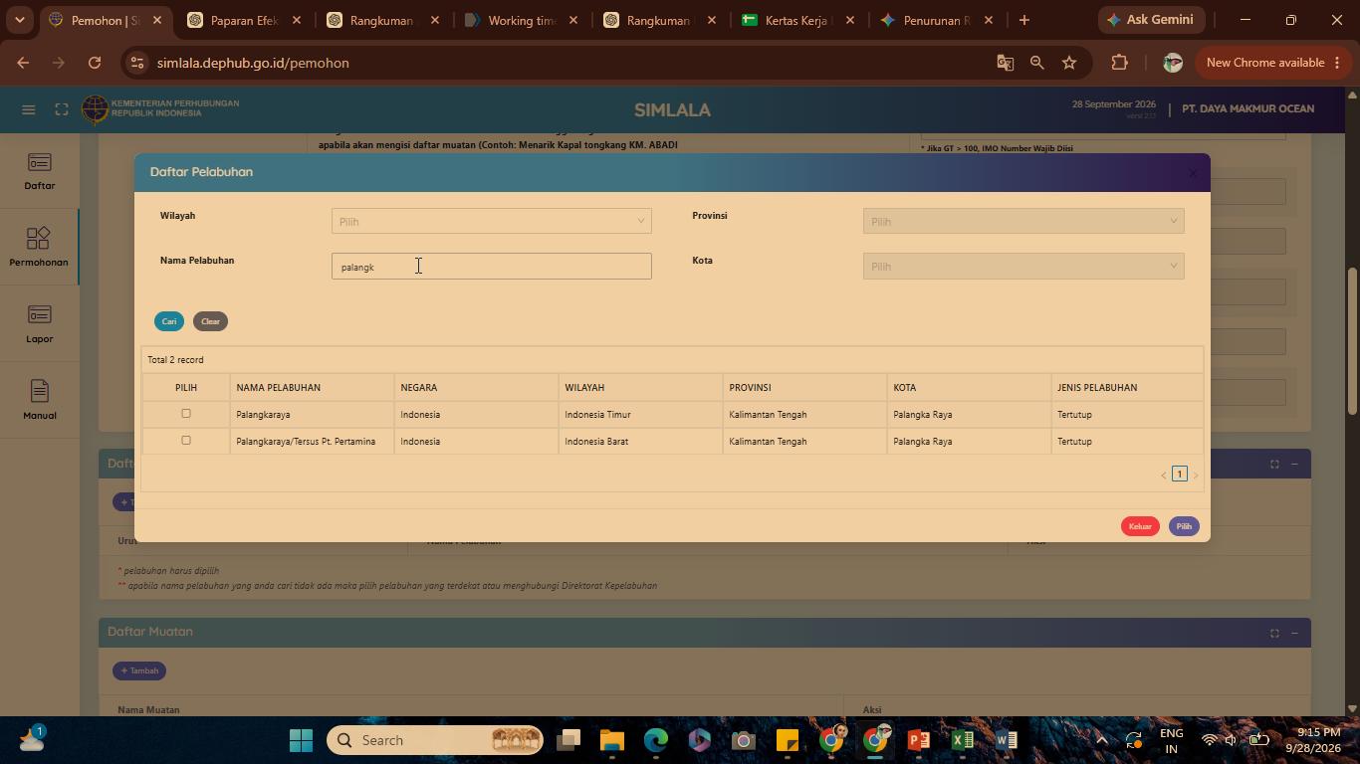Toggle the hamburger menu icon

(x=29, y=109)
